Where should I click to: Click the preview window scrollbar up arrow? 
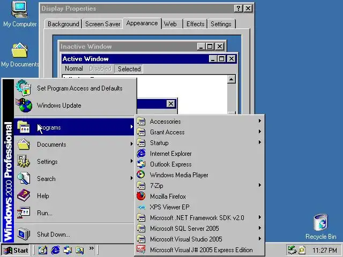pyautogui.click(x=232, y=79)
